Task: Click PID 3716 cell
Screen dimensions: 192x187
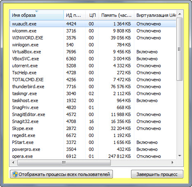Action: click(x=71, y=31)
